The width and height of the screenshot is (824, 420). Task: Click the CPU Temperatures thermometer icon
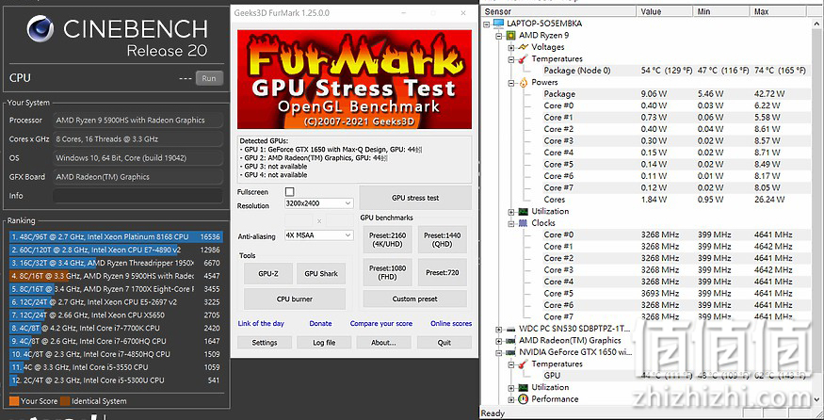(x=523, y=59)
